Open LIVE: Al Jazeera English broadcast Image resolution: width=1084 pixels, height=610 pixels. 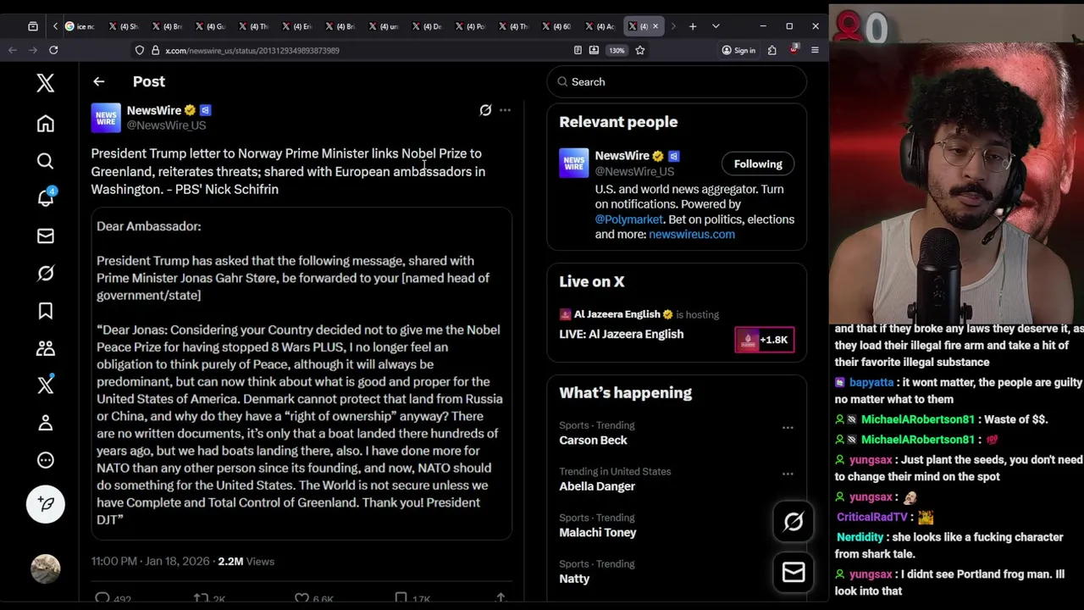622,334
